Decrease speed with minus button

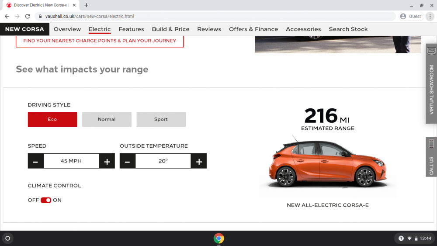[35, 161]
